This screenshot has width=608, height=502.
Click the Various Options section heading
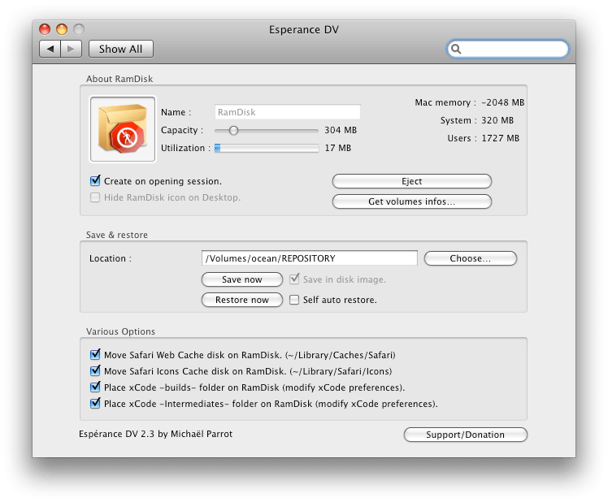120,331
